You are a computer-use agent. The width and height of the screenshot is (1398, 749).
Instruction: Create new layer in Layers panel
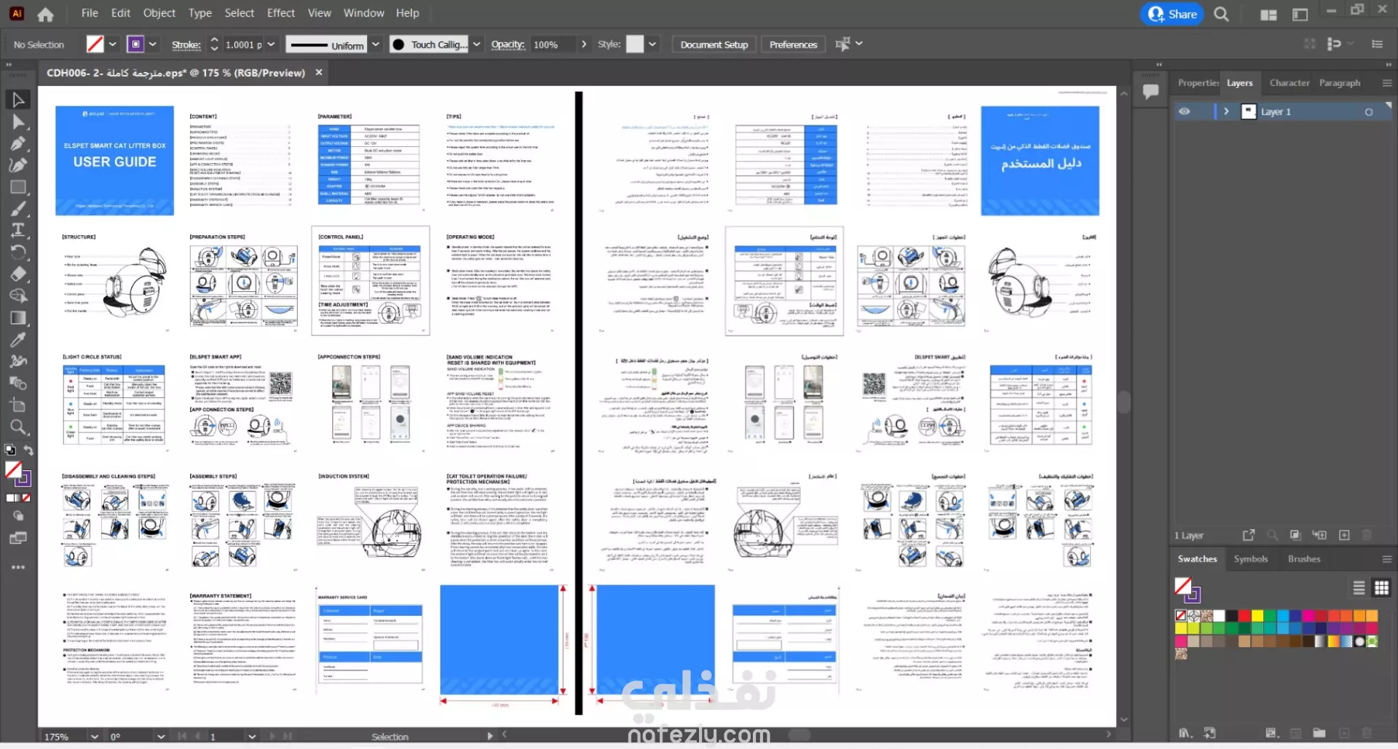[1344, 535]
